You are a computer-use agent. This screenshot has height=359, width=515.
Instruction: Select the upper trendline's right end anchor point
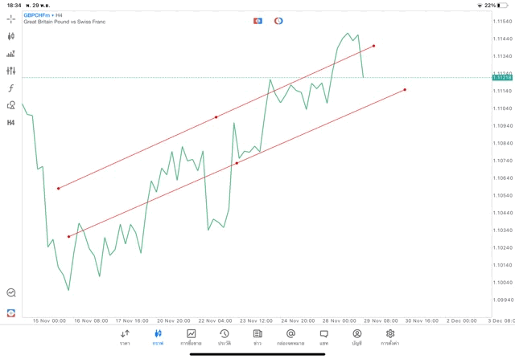(x=374, y=46)
